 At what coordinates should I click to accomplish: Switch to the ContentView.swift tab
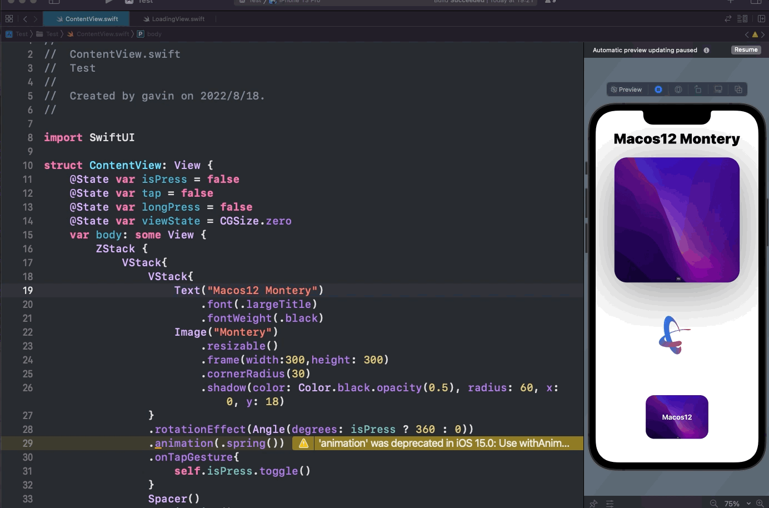pyautogui.click(x=87, y=19)
